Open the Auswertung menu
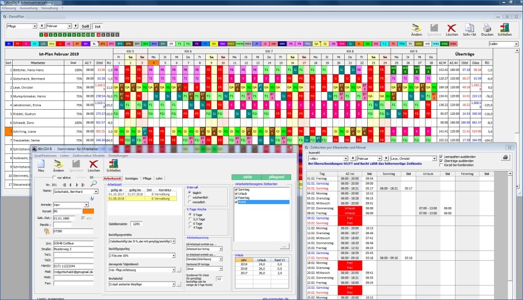523x300 pixels. 29,8
